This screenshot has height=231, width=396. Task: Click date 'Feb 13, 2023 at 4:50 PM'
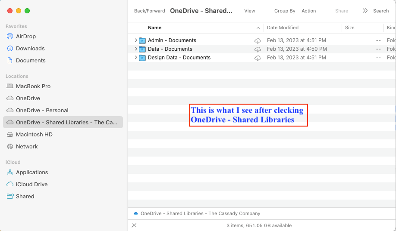(297, 49)
